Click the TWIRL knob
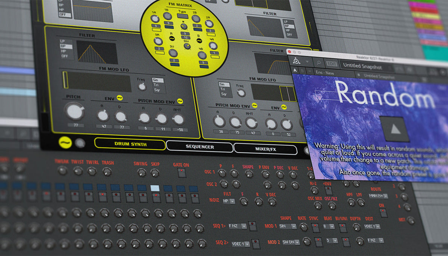Viewport: 448px width, 256px height. pyautogui.click(x=91, y=171)
